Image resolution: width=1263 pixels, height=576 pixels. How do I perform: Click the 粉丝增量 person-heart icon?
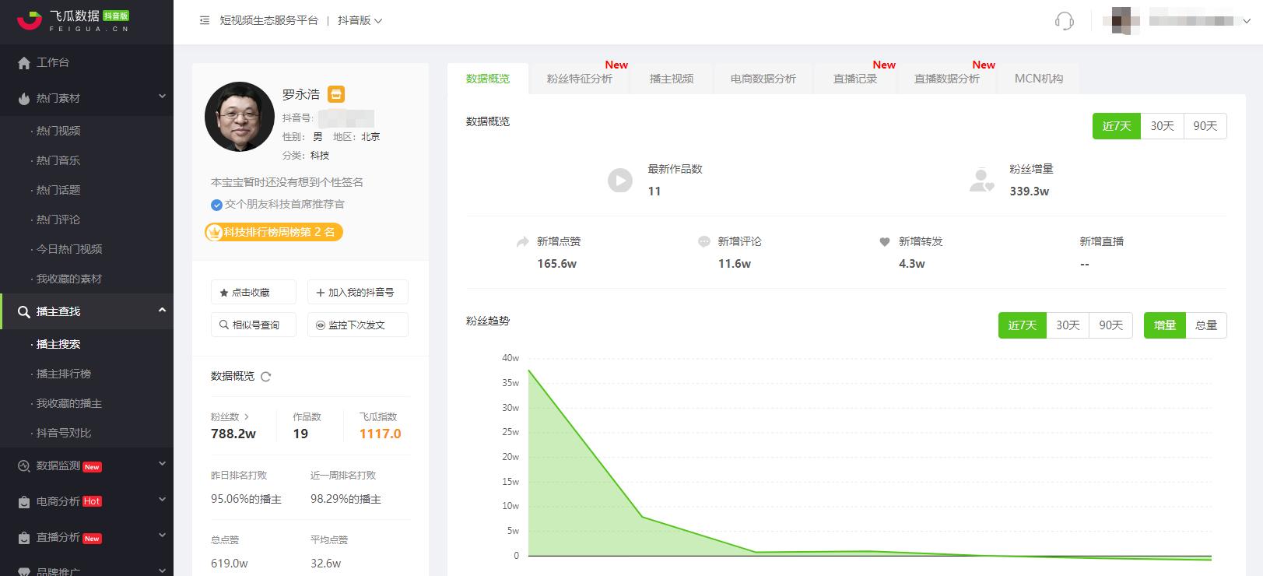(x=982, y=180)
